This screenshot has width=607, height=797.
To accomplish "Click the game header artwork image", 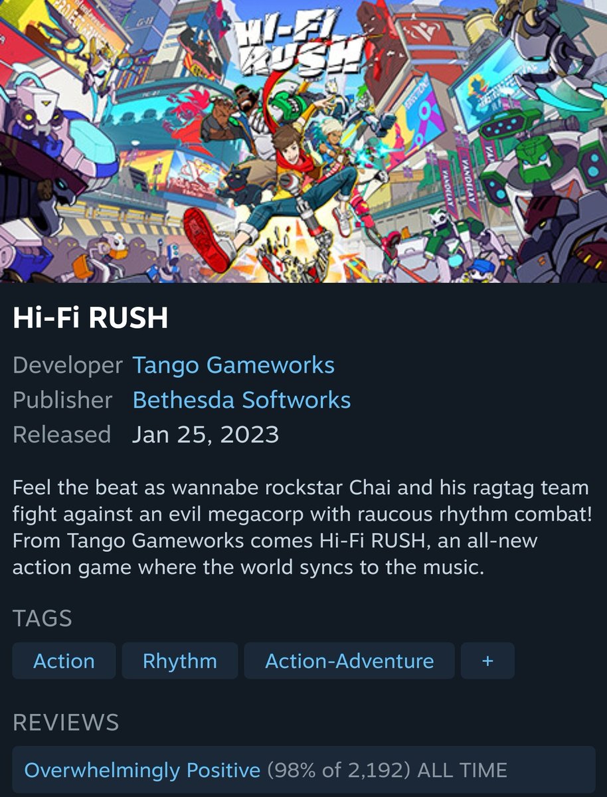I will tap(303, 141).
